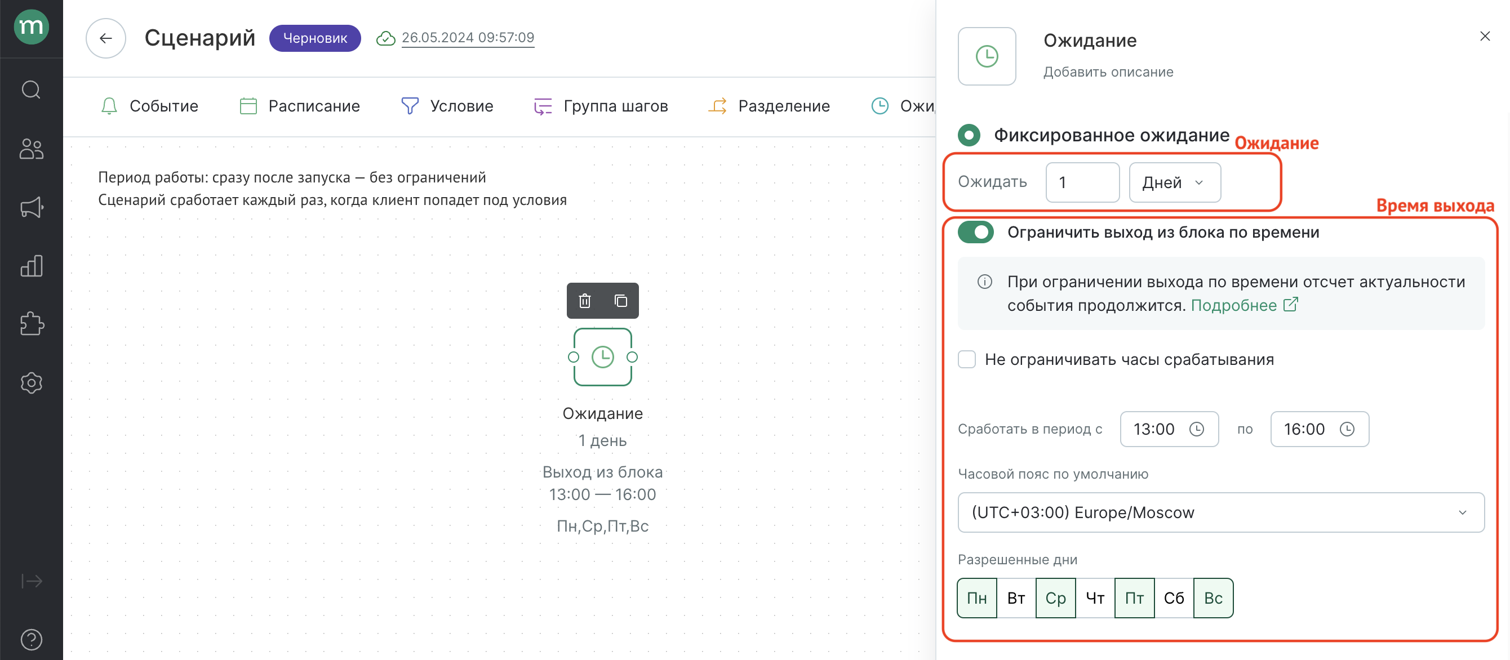Click the 1 день label under block

[603, 440]
